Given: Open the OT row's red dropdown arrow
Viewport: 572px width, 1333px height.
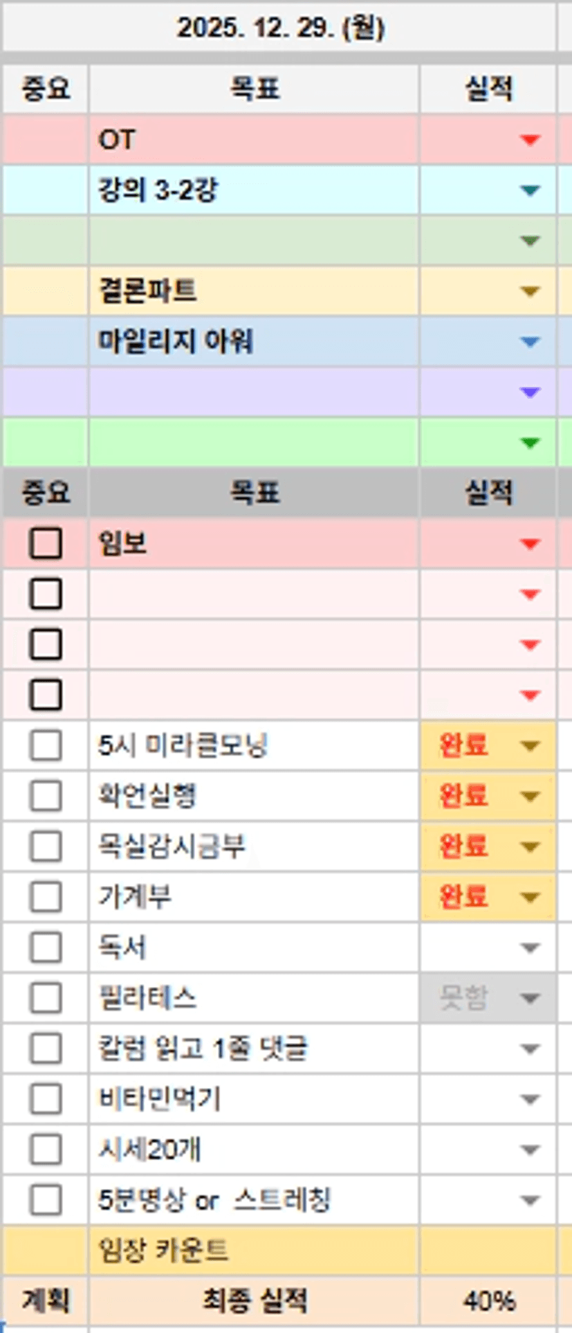Looking at the screenshot, I should pyautogui.click(x=530, y=140).
